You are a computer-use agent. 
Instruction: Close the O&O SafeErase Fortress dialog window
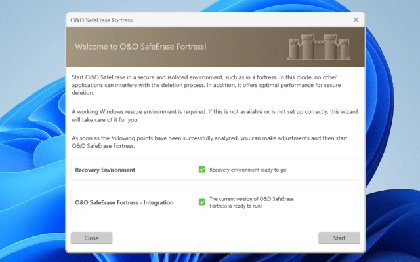tap(356, 20)
